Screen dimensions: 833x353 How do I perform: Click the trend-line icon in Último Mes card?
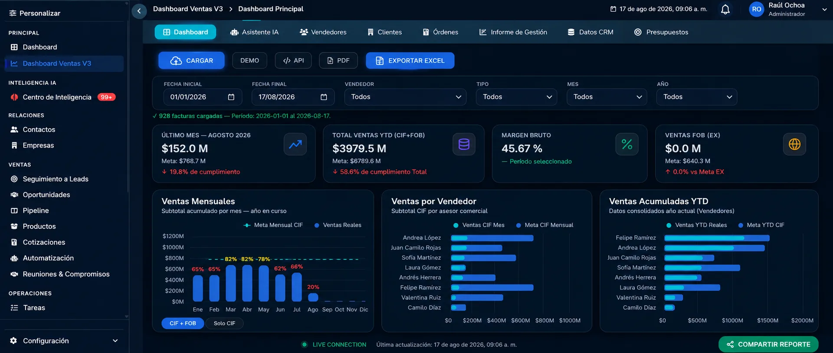coord(295,144)
